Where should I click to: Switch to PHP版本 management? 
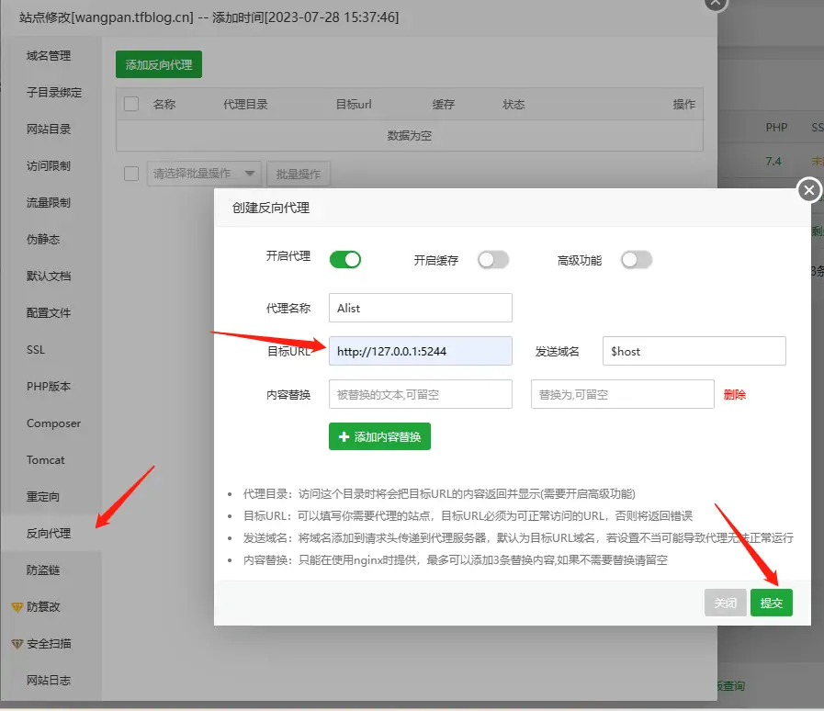[x=51, y=386]
